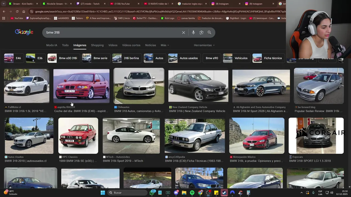Click the magnifier search submit icon
351x197 pixels.
point(210,33)
